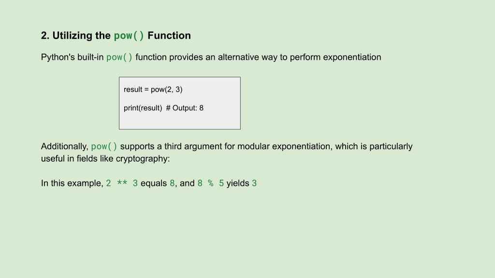Image resolution: width=495 pixels, height=278 pixels.
Task: Select the green "8 % 5" expression
Action: tap(211, 183)
